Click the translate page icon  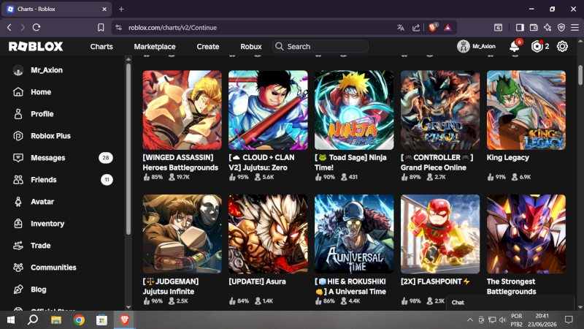pos(400,28)
